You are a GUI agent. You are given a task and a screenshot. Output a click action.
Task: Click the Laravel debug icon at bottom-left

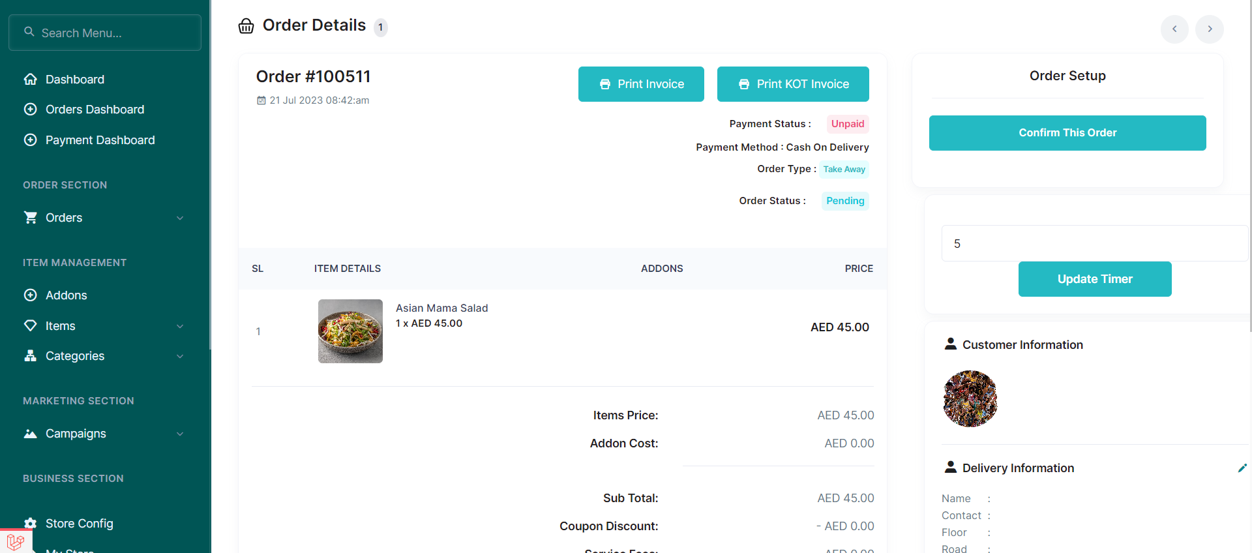tap(16, 541)
